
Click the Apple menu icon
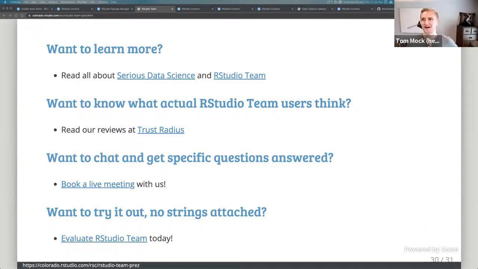pos(4,2)
